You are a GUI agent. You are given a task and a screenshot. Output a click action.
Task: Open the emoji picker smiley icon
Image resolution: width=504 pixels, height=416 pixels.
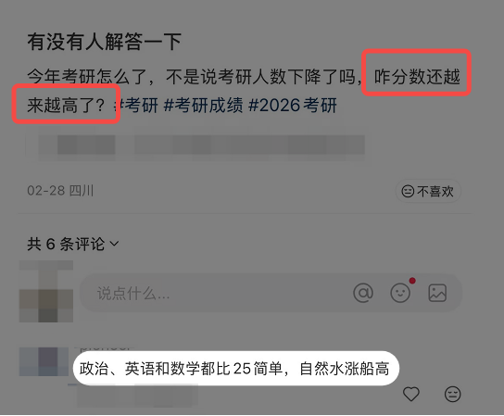[x=400, y=293]
